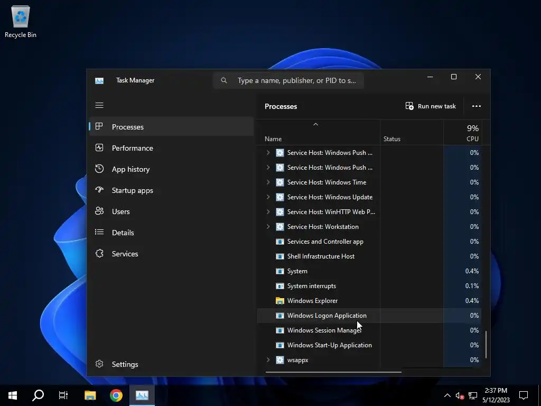Viewport: 541px width, 406px height.
Task: Click the Performance graph icon
Action: [99, 148]
